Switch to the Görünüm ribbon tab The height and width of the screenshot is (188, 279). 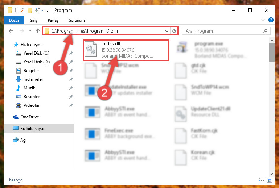77,20
